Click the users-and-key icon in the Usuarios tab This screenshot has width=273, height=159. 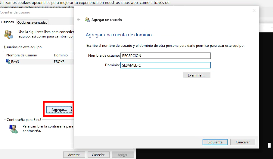[9, 34]
